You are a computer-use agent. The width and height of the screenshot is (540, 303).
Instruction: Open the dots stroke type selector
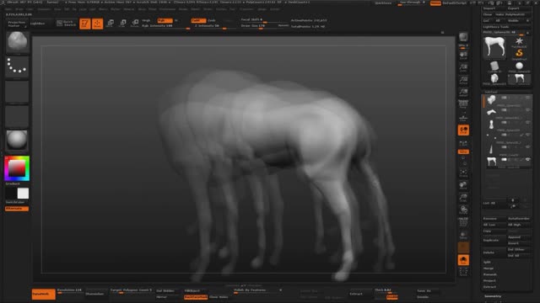pyautogui.click(x=17, y=66)
